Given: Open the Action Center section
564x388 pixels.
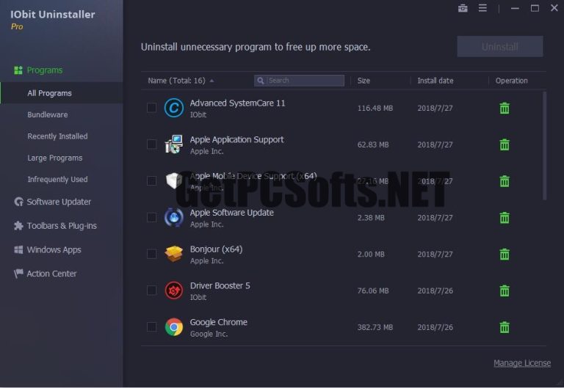Looking at the screenshot, I should pos(52,274).
